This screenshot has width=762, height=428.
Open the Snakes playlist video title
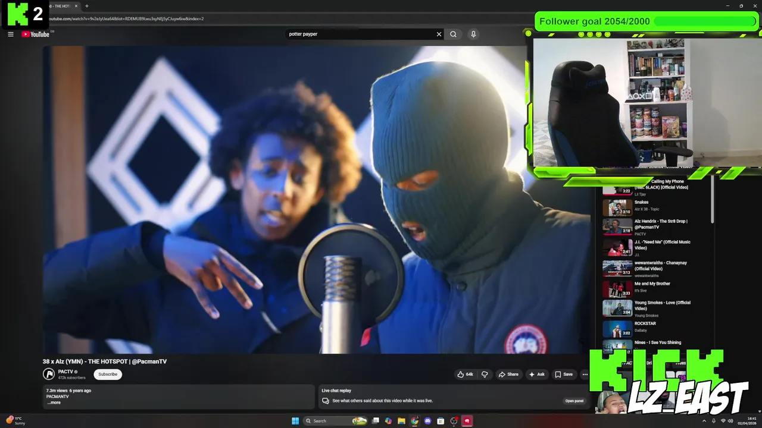click(x=641, y=202)
